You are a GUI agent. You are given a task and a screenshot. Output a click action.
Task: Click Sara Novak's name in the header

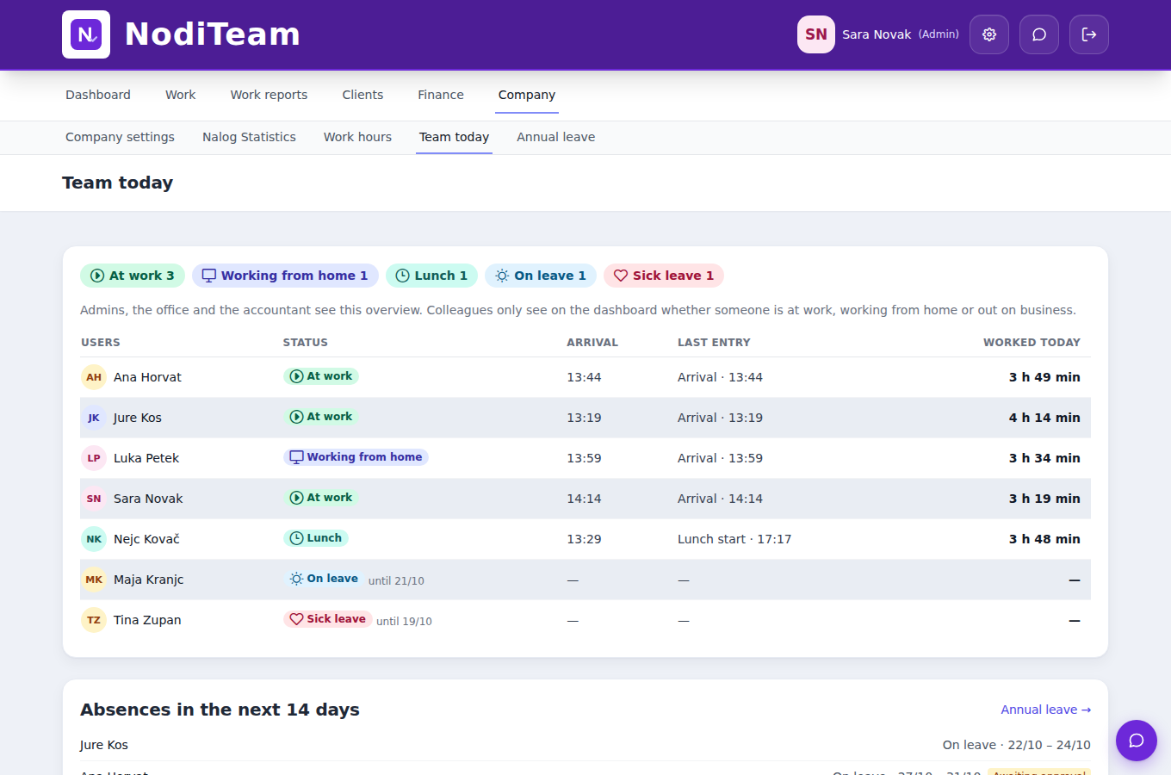[877, 34]
